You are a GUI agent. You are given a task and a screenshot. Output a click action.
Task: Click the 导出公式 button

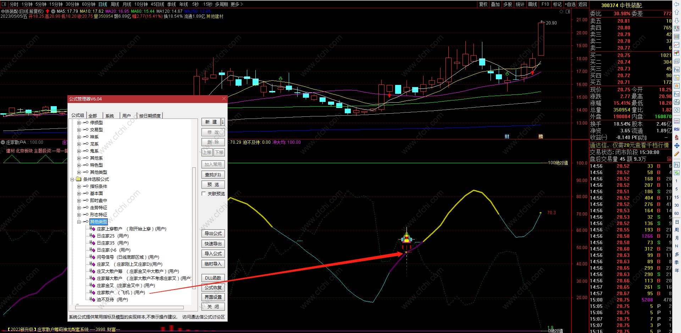pos(213,234)
